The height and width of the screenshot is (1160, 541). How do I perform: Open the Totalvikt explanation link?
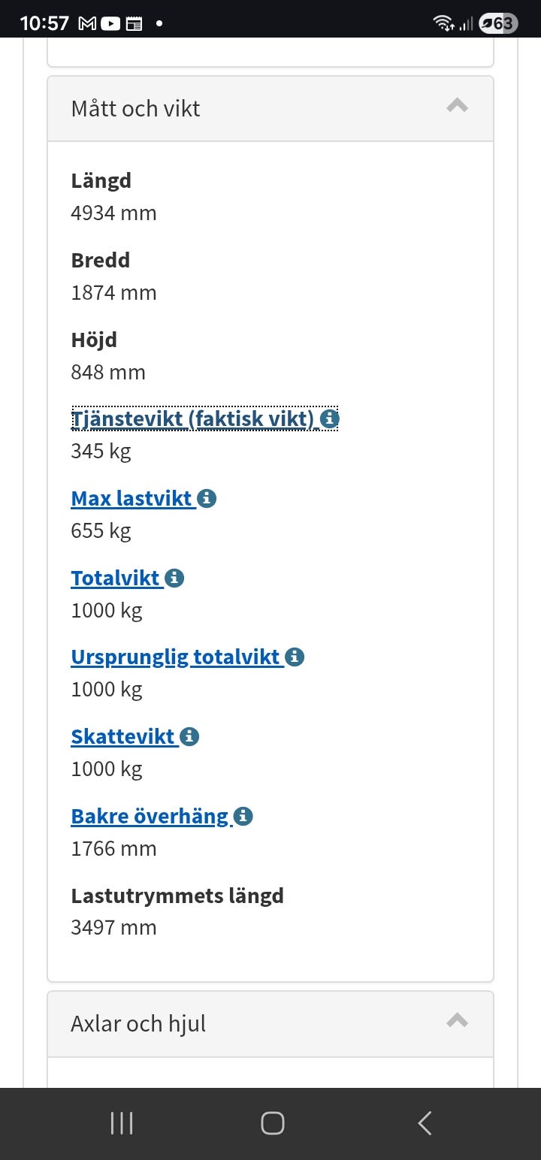[x=115, y=578]
